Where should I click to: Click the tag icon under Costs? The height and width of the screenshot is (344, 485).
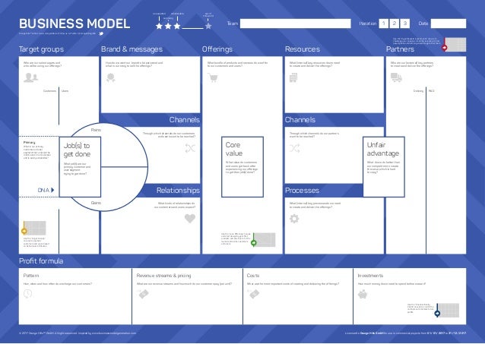point(254,294)
